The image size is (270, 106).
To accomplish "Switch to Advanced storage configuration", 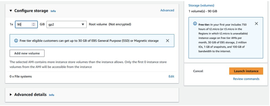I will pyautogui.click(x=167, y=10).
